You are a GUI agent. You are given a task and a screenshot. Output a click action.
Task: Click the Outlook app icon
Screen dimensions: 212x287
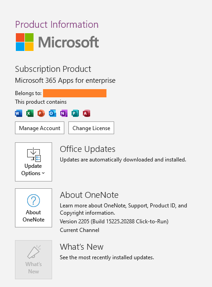pos(53,113)
